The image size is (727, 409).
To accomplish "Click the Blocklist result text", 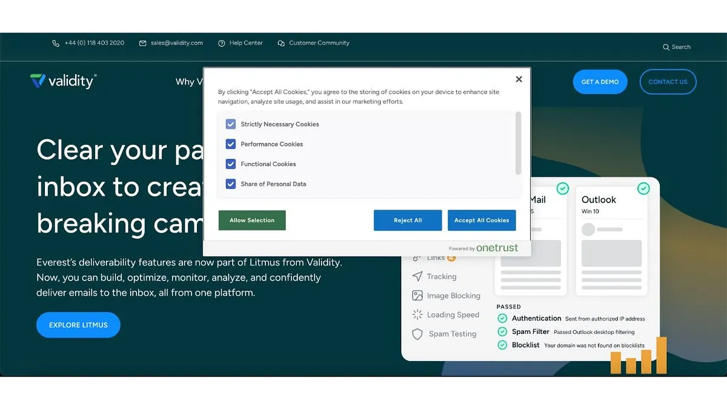I will click(x=578, y=345).
